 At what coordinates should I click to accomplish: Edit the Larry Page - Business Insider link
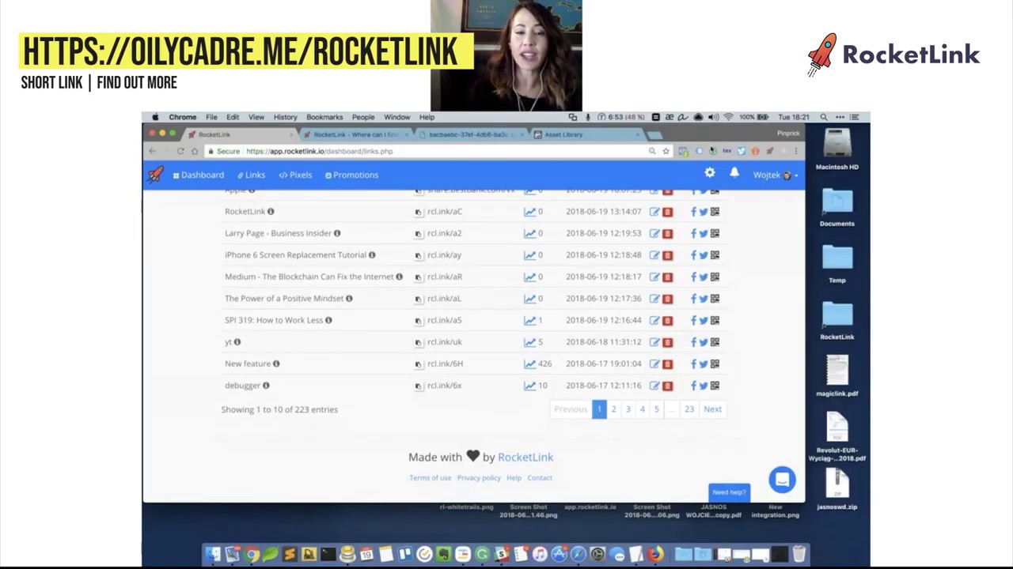point(654,233)
